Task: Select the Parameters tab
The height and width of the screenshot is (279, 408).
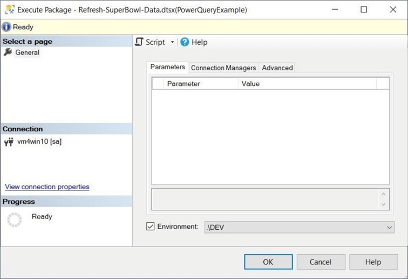Action: (x=167, y=67)
